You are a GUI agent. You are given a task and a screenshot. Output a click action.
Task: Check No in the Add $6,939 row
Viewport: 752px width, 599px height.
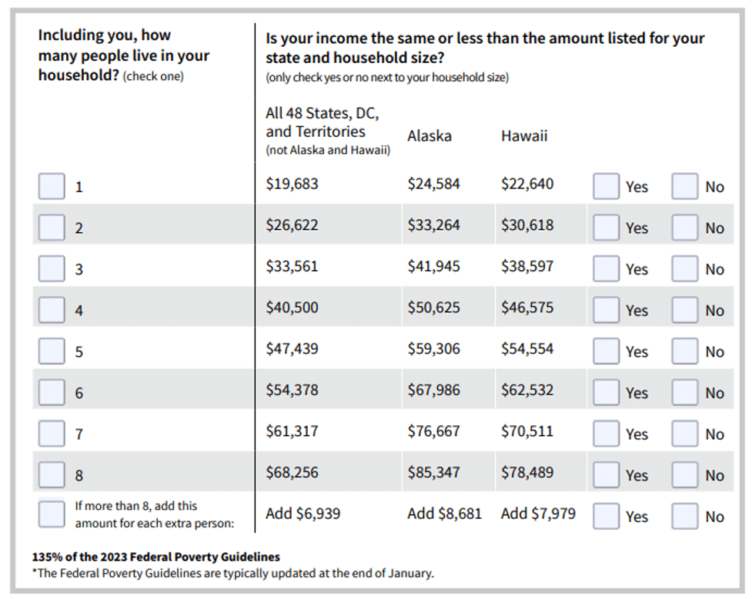click(x=685, y=516)
